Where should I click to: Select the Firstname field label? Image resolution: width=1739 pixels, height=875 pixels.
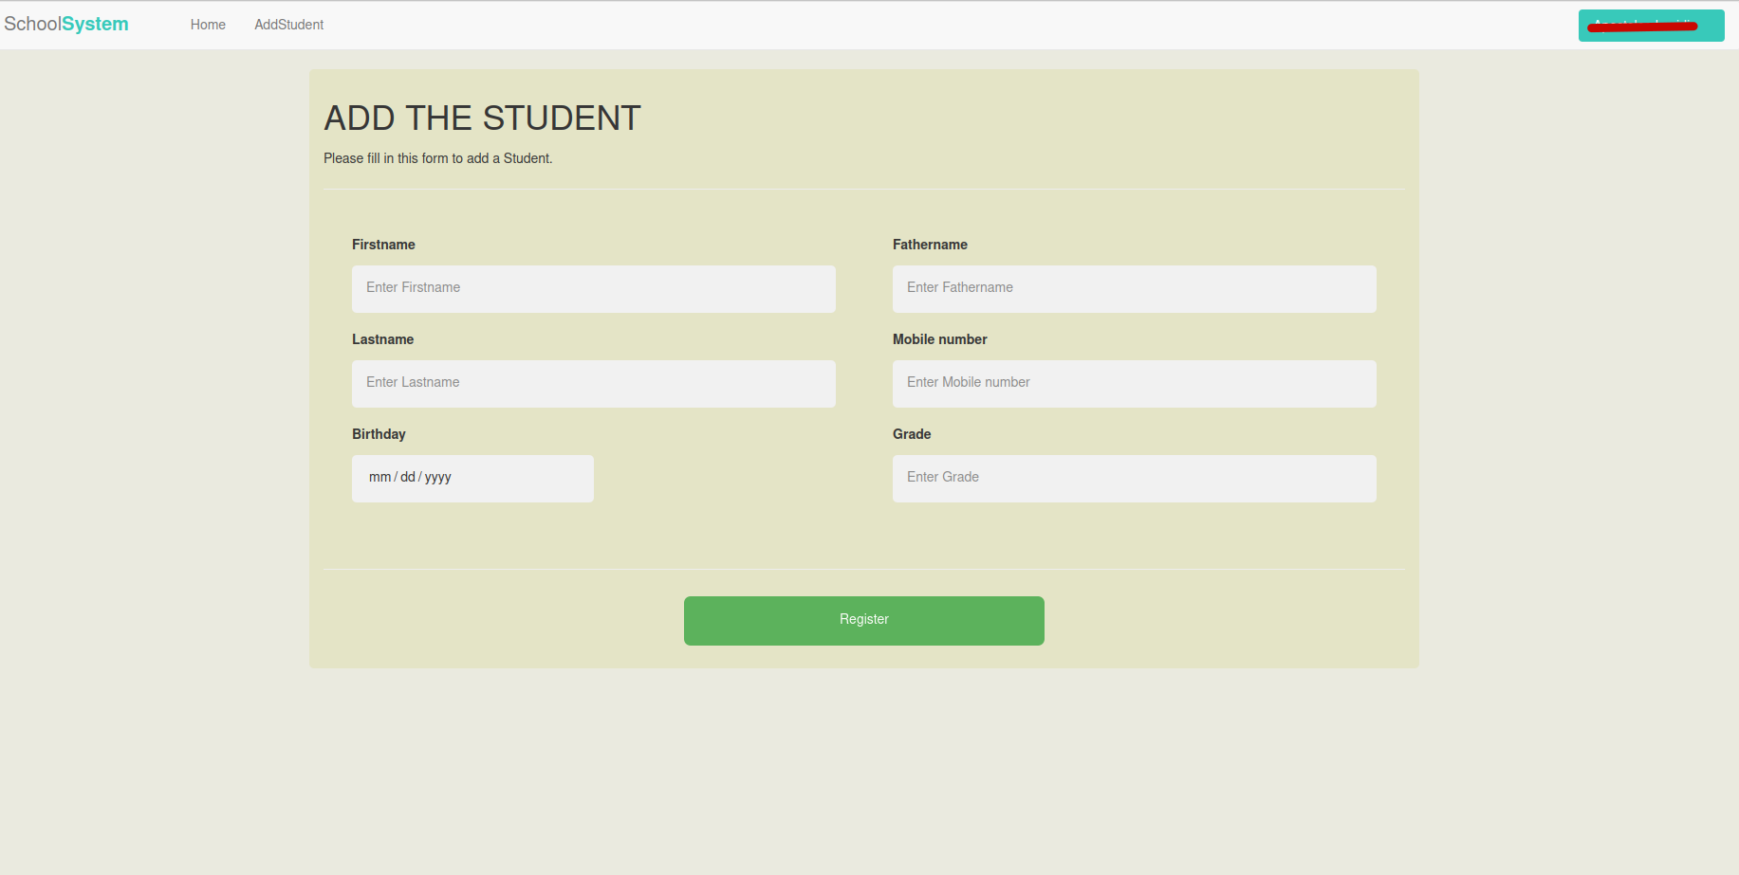[x=383, y=245]
